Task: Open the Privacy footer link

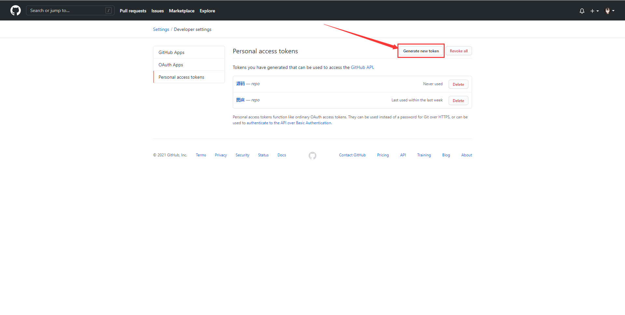Action: tap(221, 155)
